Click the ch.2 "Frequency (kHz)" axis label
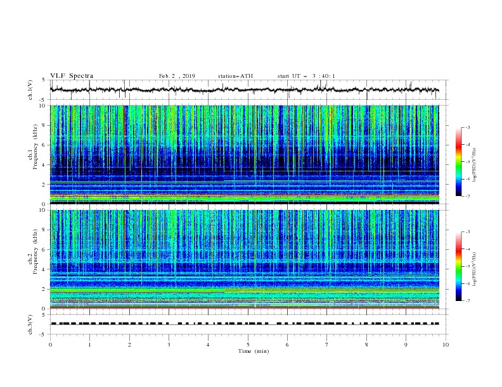 click(35, 252)
